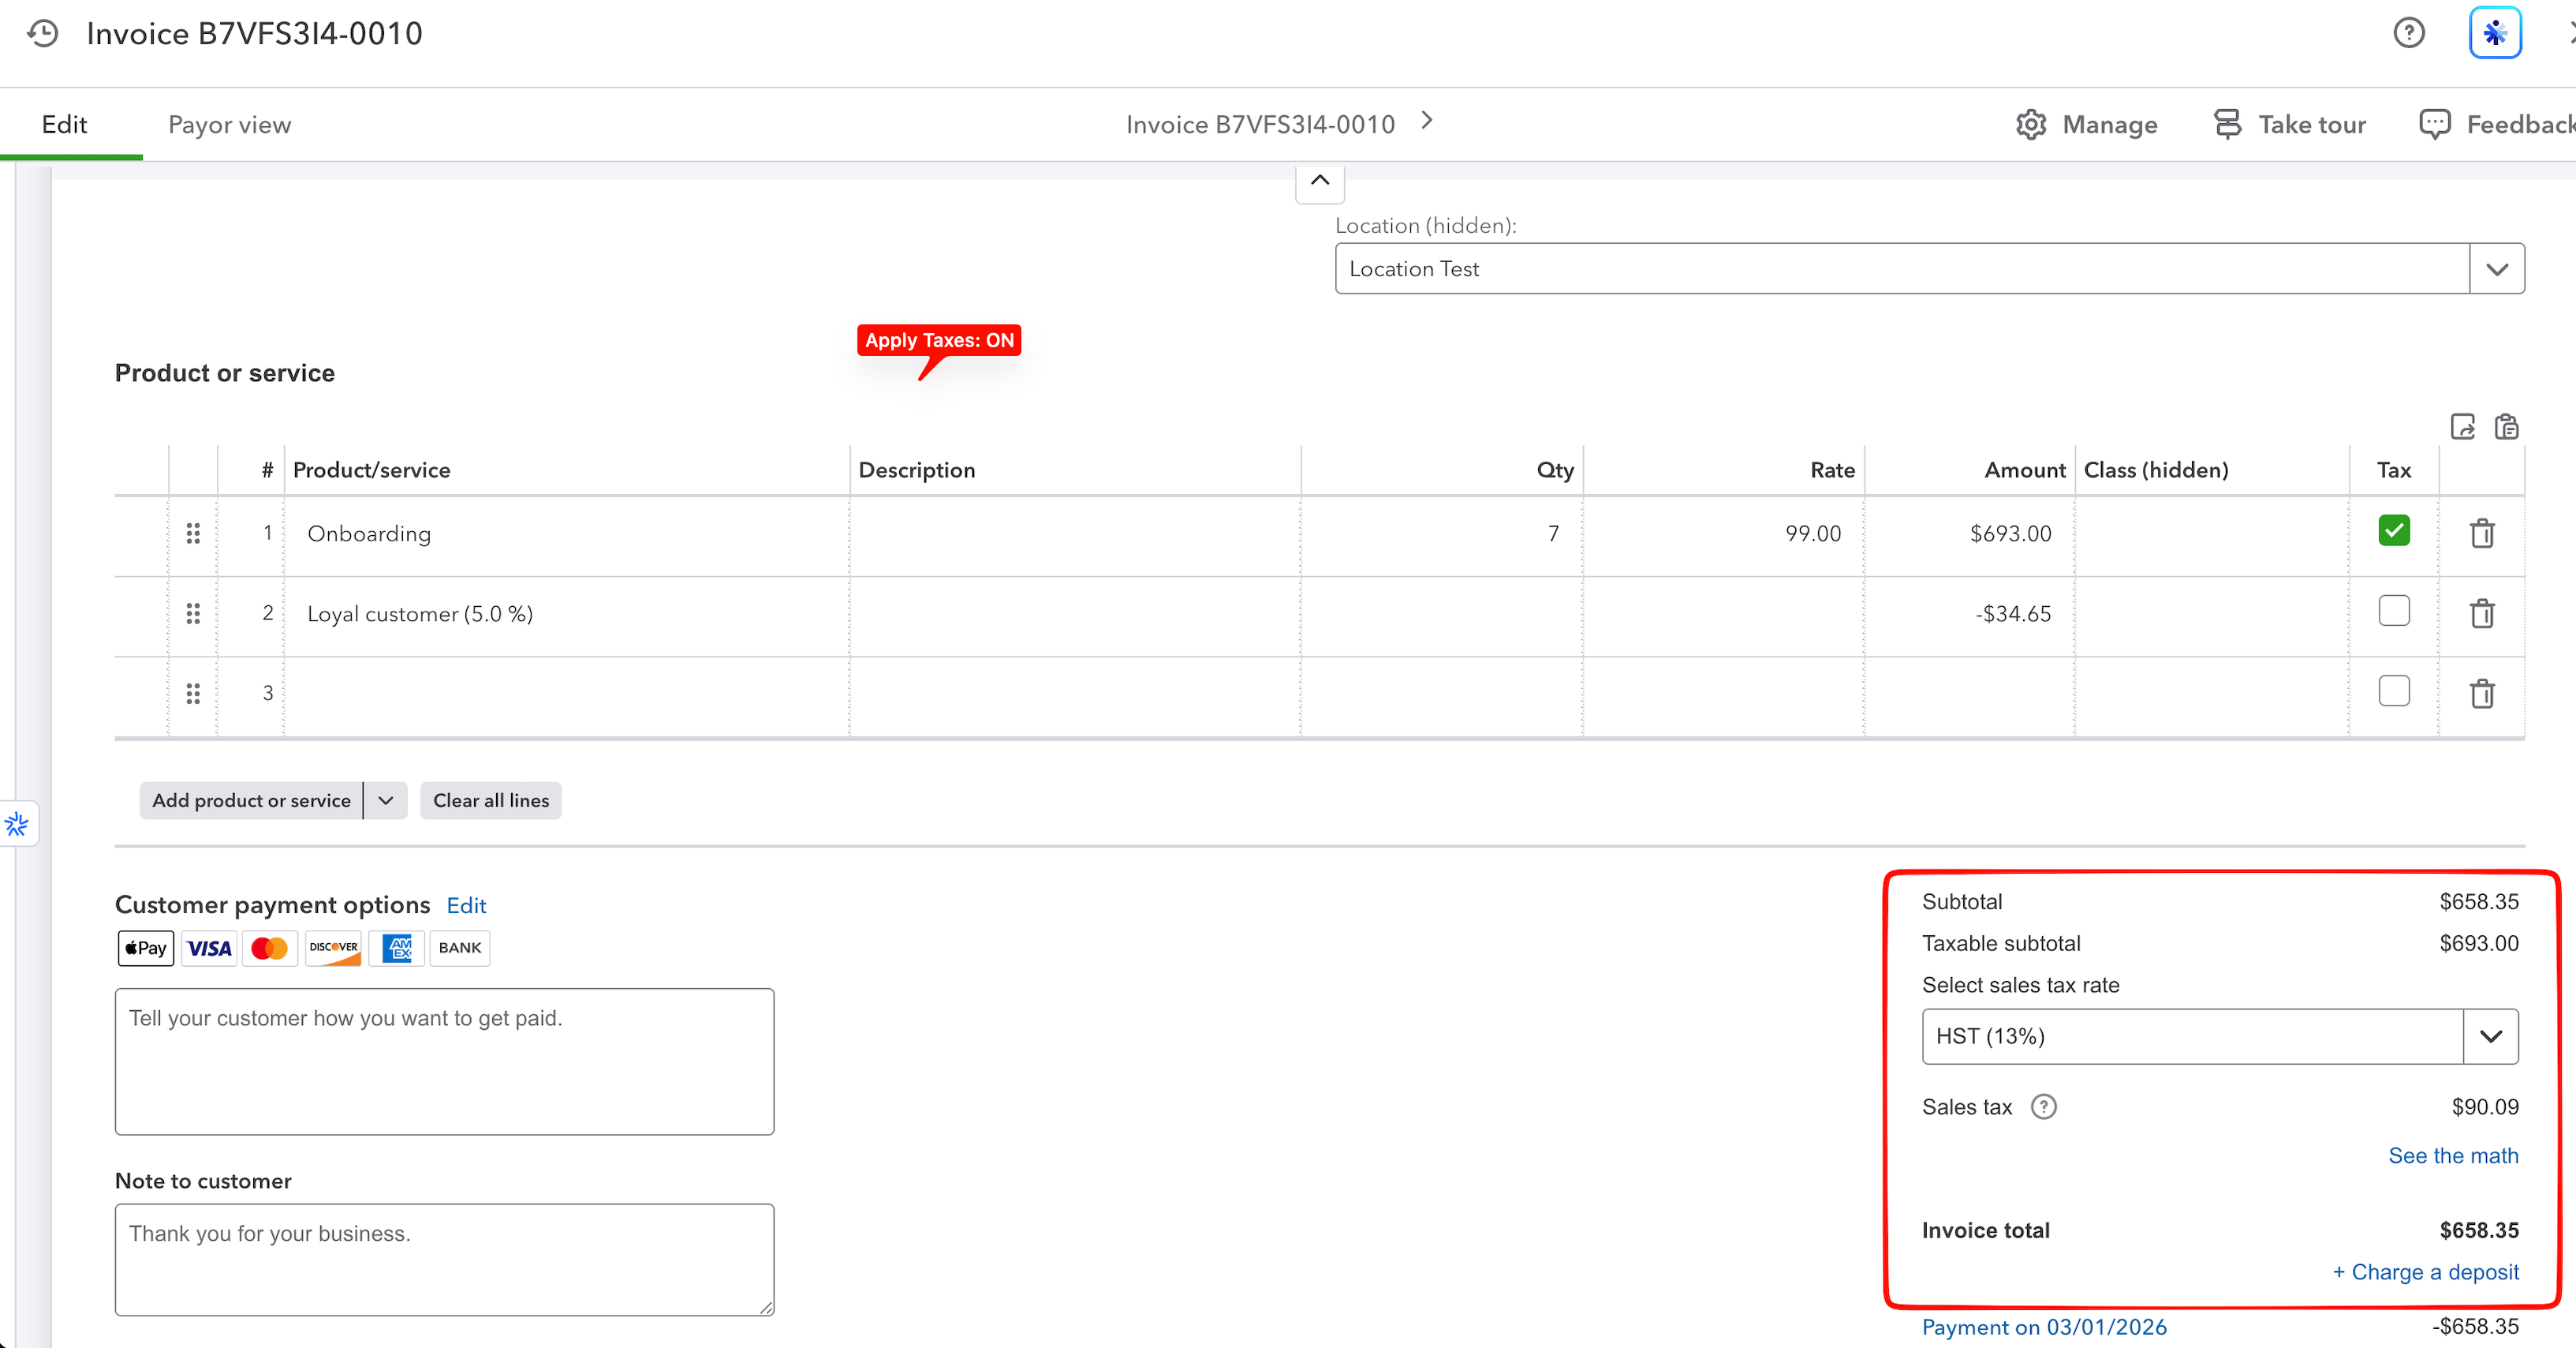Open the help question mark icon
Screen dimensions: 2576x1348
coord(2408,33)
